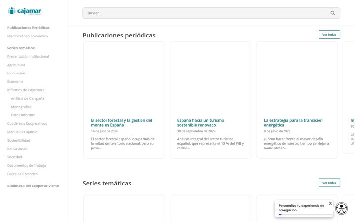The height and width of the screenshot is (222, 355).
Task: Click date '9 de junio de 2025'
Action: click(277, 131)
